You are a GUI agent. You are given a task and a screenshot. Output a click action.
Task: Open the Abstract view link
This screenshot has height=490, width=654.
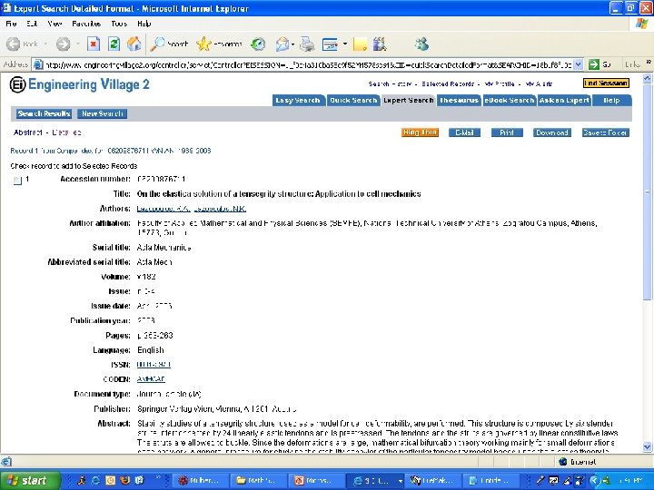tap(27, 132)
